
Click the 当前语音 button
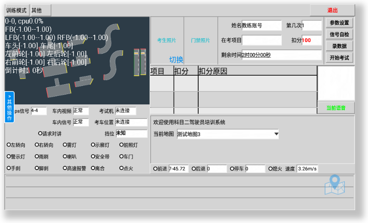point(336,108)
